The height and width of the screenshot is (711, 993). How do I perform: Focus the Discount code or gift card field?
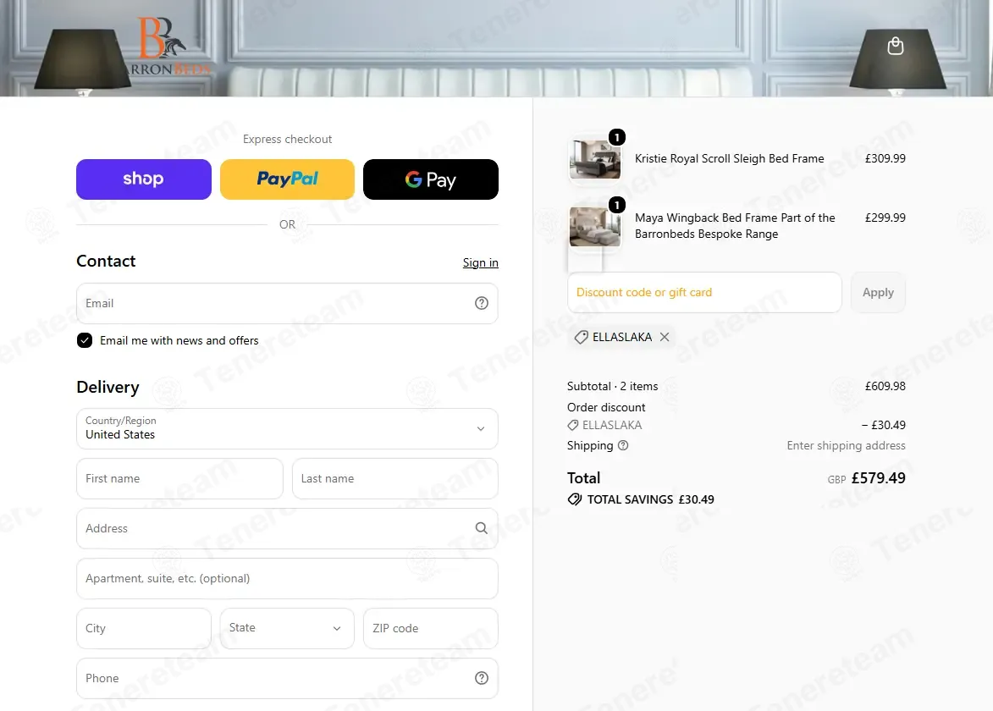coord(704,293)
